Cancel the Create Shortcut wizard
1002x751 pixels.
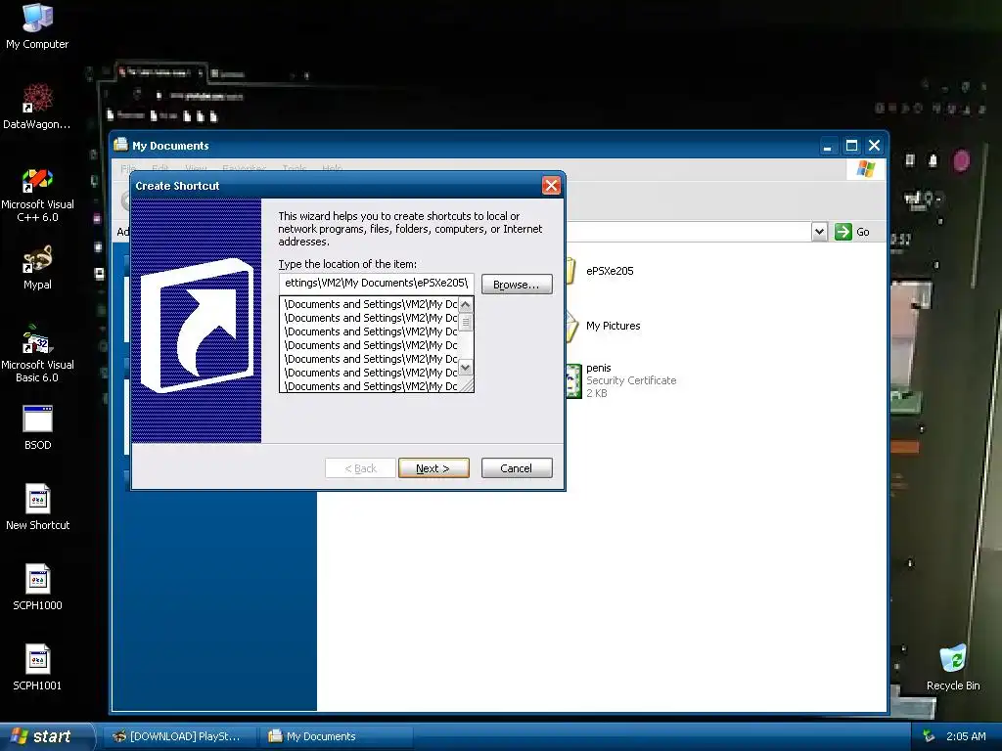(517, 468)
